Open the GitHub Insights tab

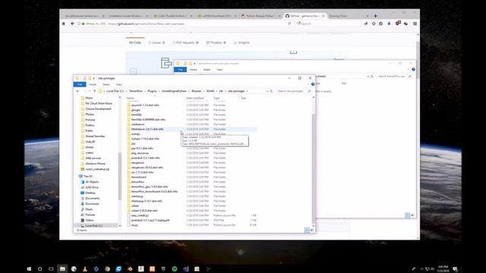tap(241, 42)
